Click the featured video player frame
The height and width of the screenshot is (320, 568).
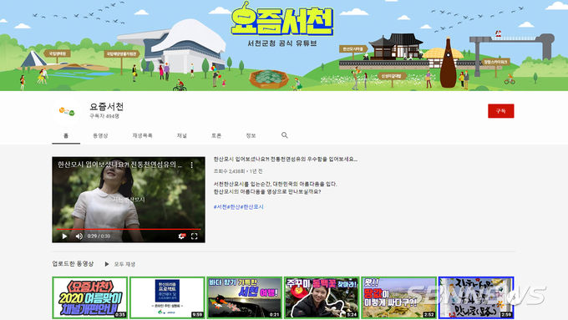coord(129,200)
